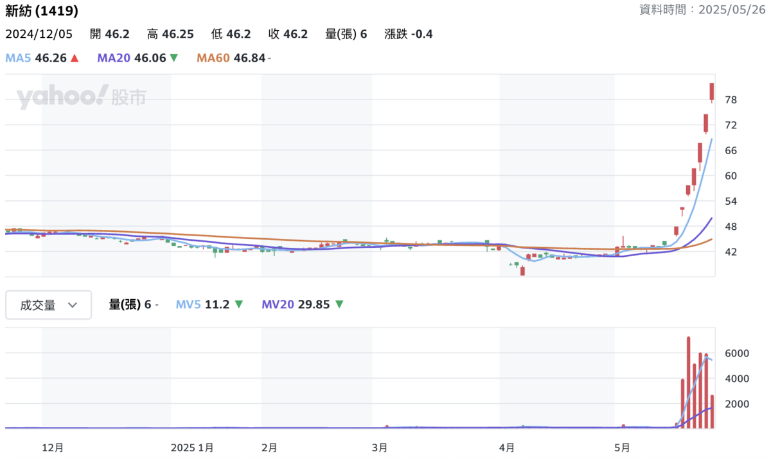The image size is (771, 461).
Task: Click the topmost red candlestick near 78
Action: click(712, 92)
